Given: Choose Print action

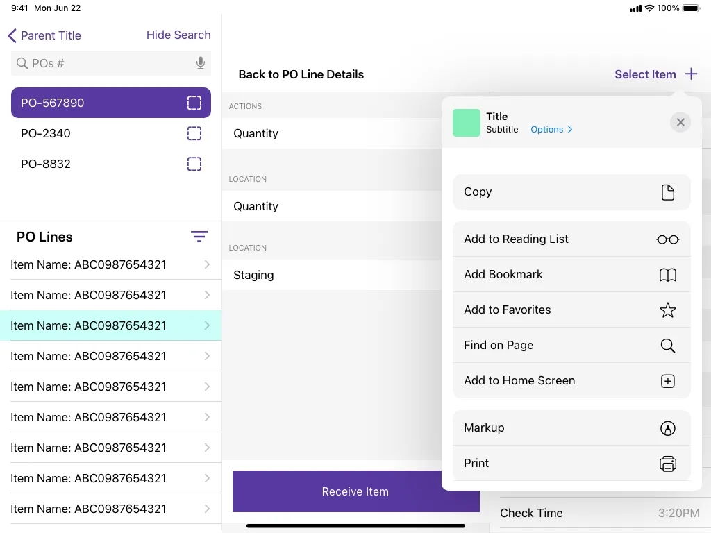Looking at the screenshot, I should coord(571,463).
